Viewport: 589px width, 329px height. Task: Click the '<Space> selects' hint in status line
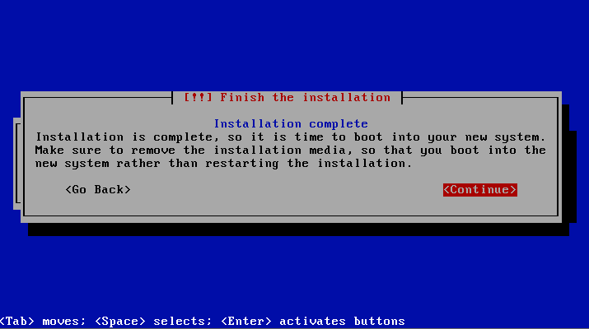click(153, 322)
